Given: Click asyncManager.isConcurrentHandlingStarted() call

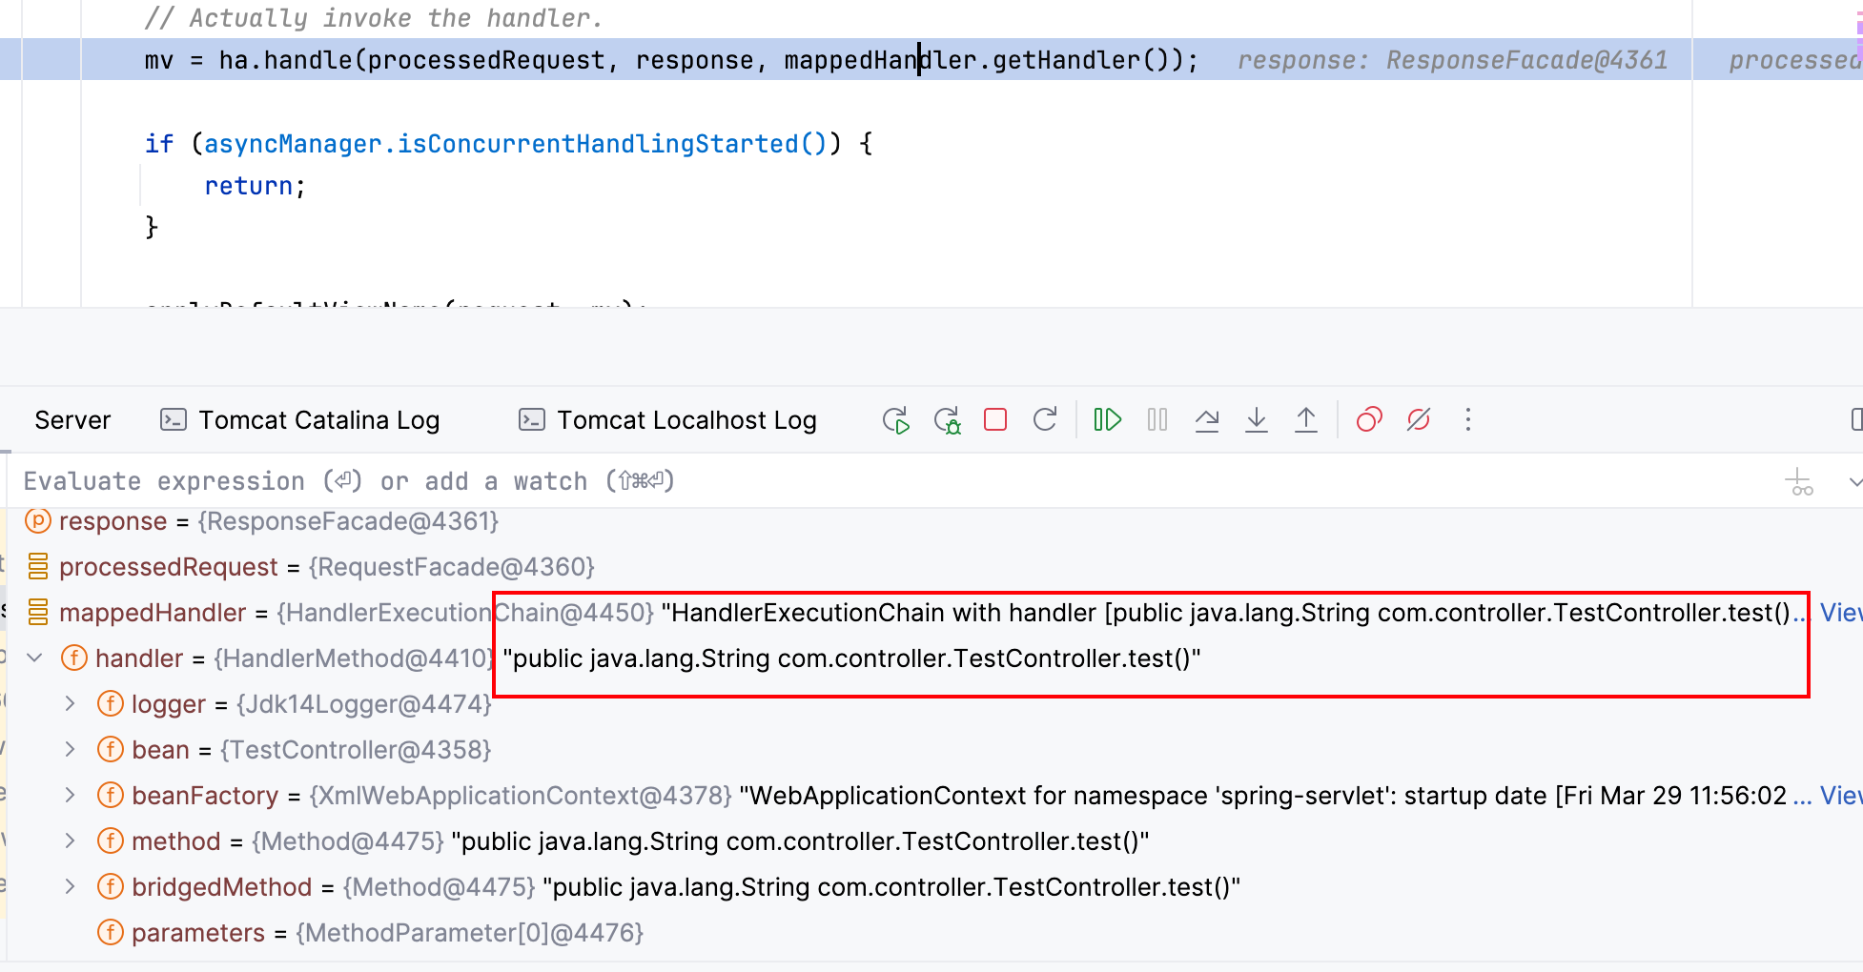Looking at the screenshot, I should coord(516,144).
